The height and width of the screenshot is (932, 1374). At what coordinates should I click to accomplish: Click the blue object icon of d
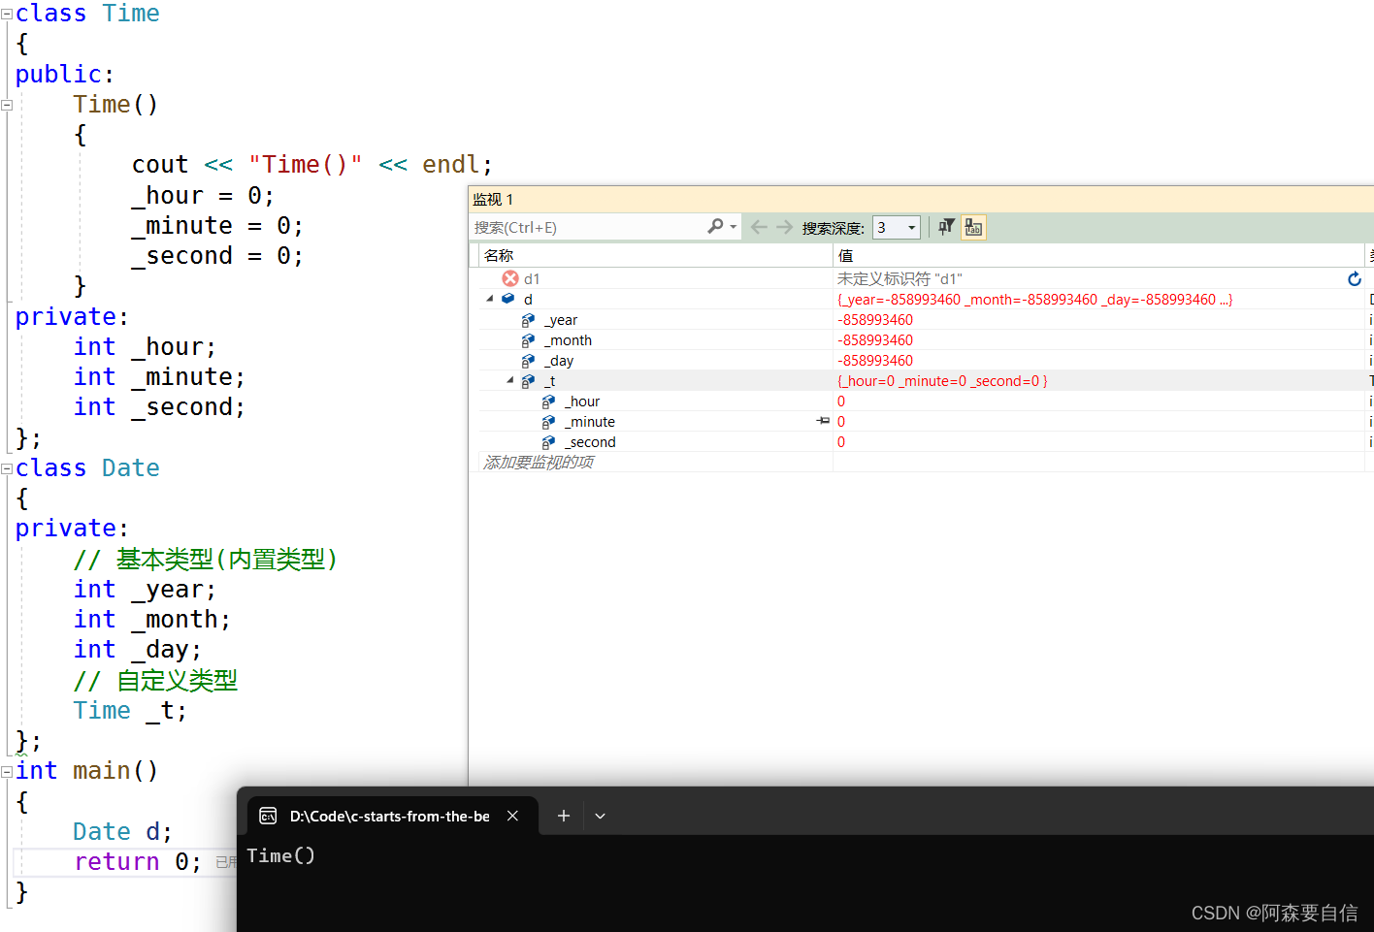coord(507,299)
